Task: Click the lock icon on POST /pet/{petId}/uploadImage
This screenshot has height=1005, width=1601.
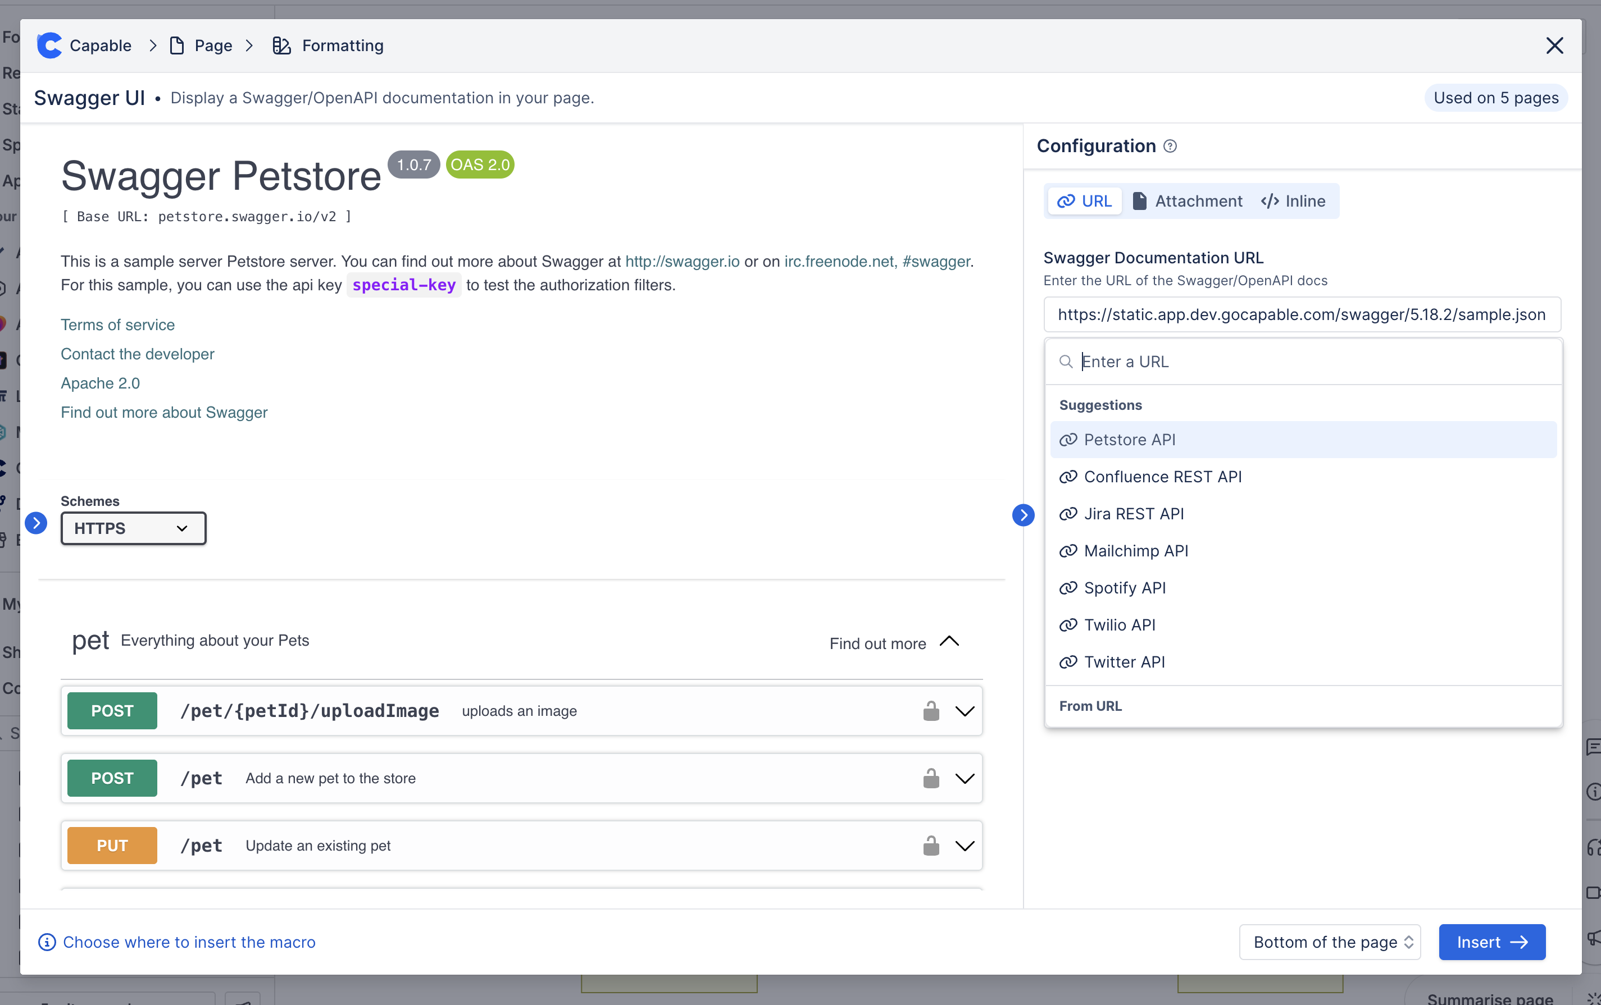Action: [x=931, y=711]
